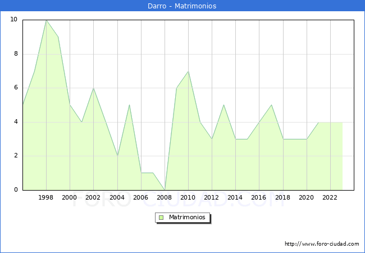Screen dimensions: 365x253
Task: Open the foro-ciudad.com URL text
Action: pyautogui.click(x=322, y=244)
